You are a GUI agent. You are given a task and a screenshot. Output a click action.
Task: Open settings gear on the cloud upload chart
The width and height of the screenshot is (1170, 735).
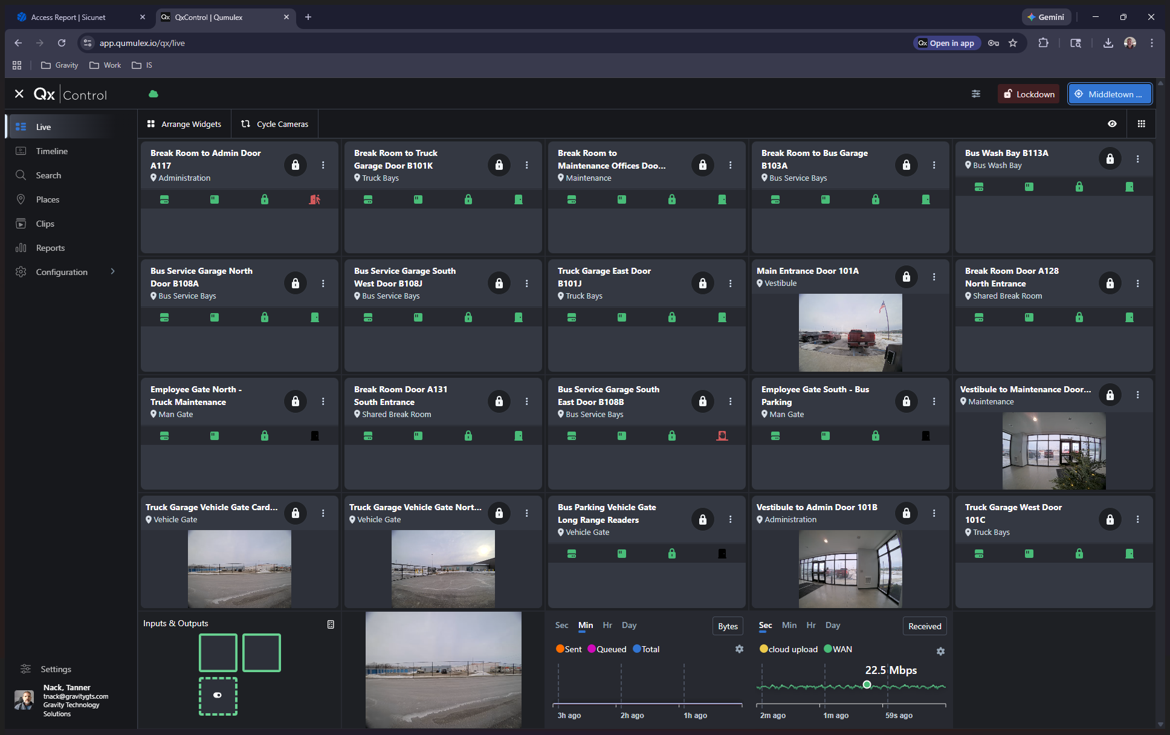(940, 651)
